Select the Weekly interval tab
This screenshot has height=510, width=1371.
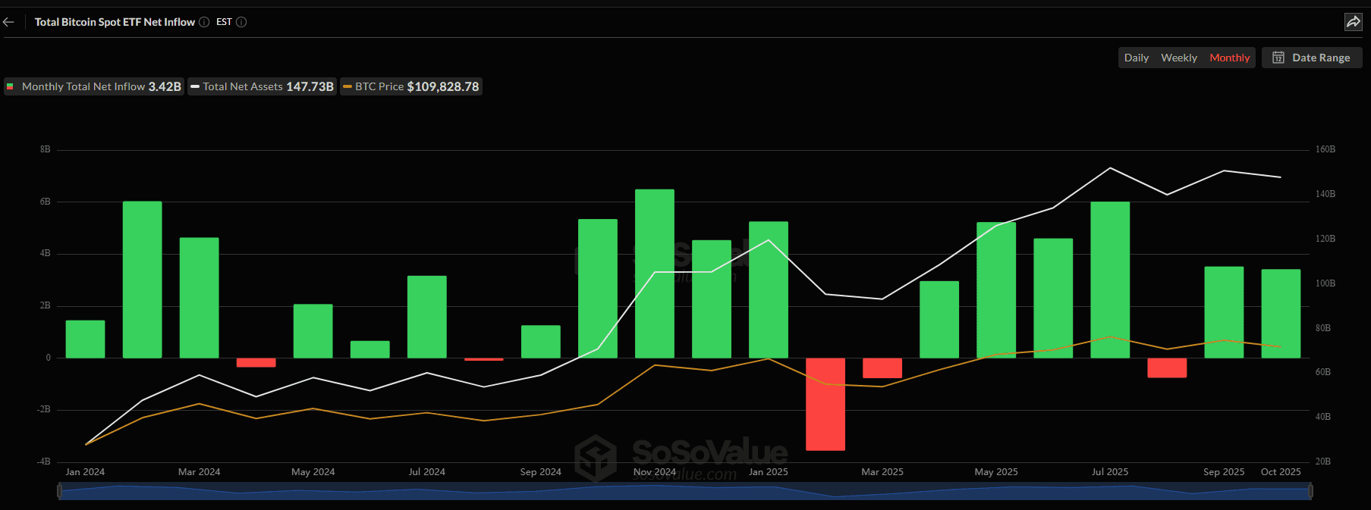click(x=1178, y=58)
